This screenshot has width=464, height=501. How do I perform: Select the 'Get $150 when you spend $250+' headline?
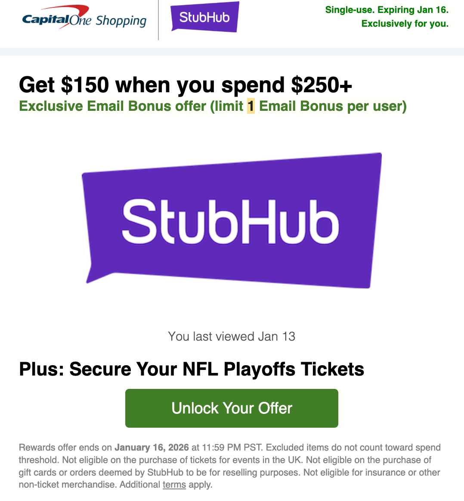[x=185, y=85]
